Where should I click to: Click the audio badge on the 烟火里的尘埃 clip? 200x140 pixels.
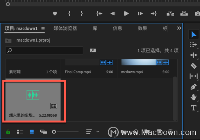click(x=54, y=106)
